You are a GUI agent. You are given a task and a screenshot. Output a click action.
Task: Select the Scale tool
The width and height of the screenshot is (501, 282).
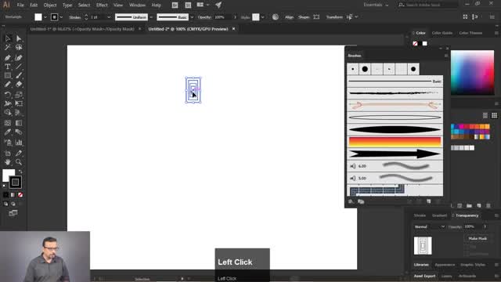pos(19,95)
